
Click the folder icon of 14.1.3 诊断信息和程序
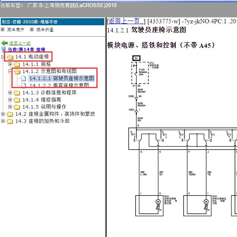[x=17, y=93]
